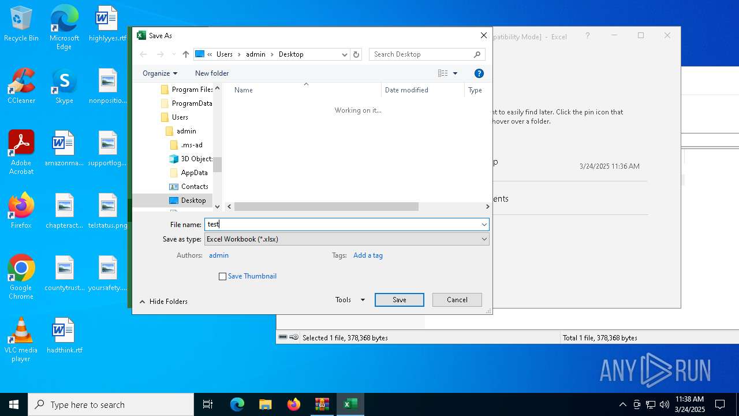Select telstatus.png desktop file
This screenshot has height=416, width=739.
(107, 211)
